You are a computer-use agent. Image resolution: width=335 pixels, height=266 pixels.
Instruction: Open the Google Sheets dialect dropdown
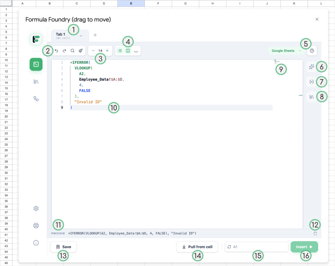pyautogui.click(x=286, y=51)
